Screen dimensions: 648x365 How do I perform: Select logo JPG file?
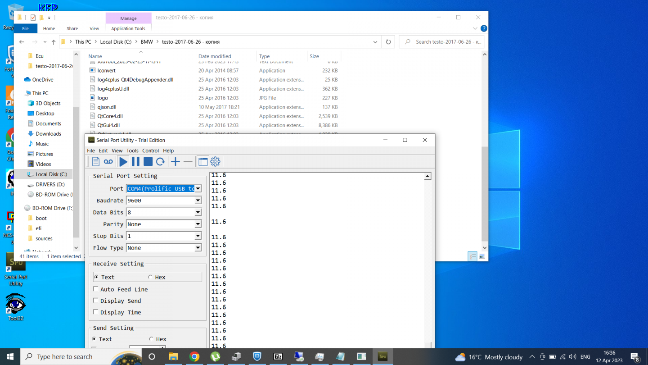pos(103,98)
